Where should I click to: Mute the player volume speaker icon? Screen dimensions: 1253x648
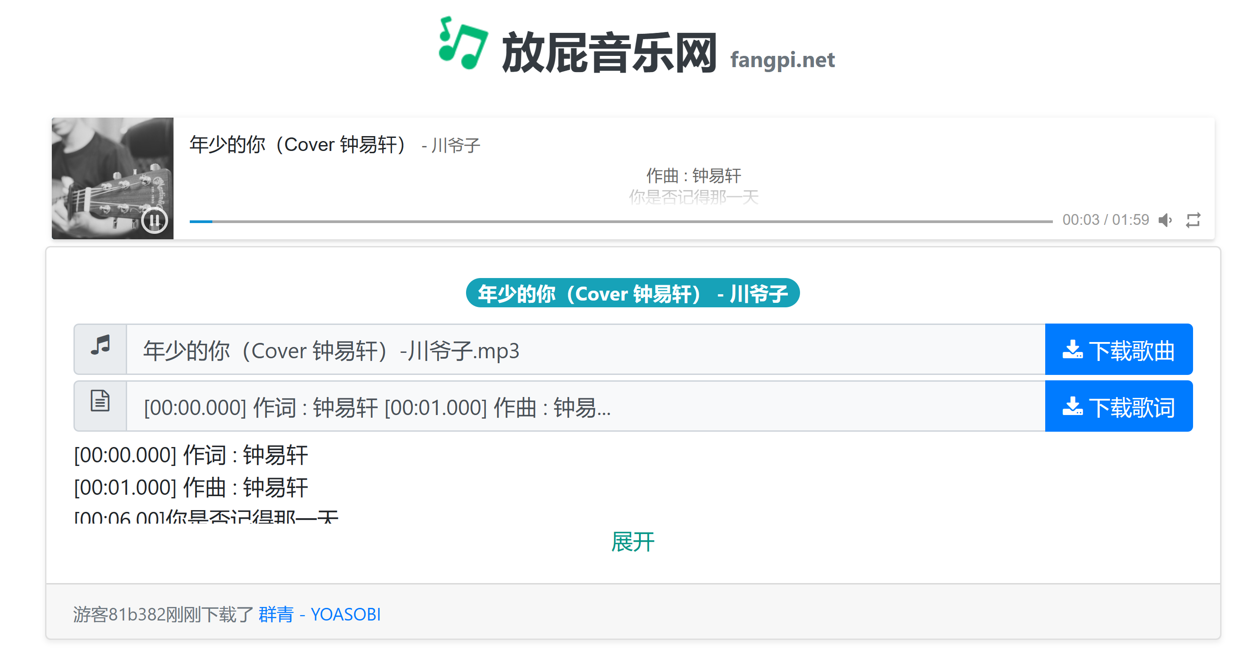1165,220
